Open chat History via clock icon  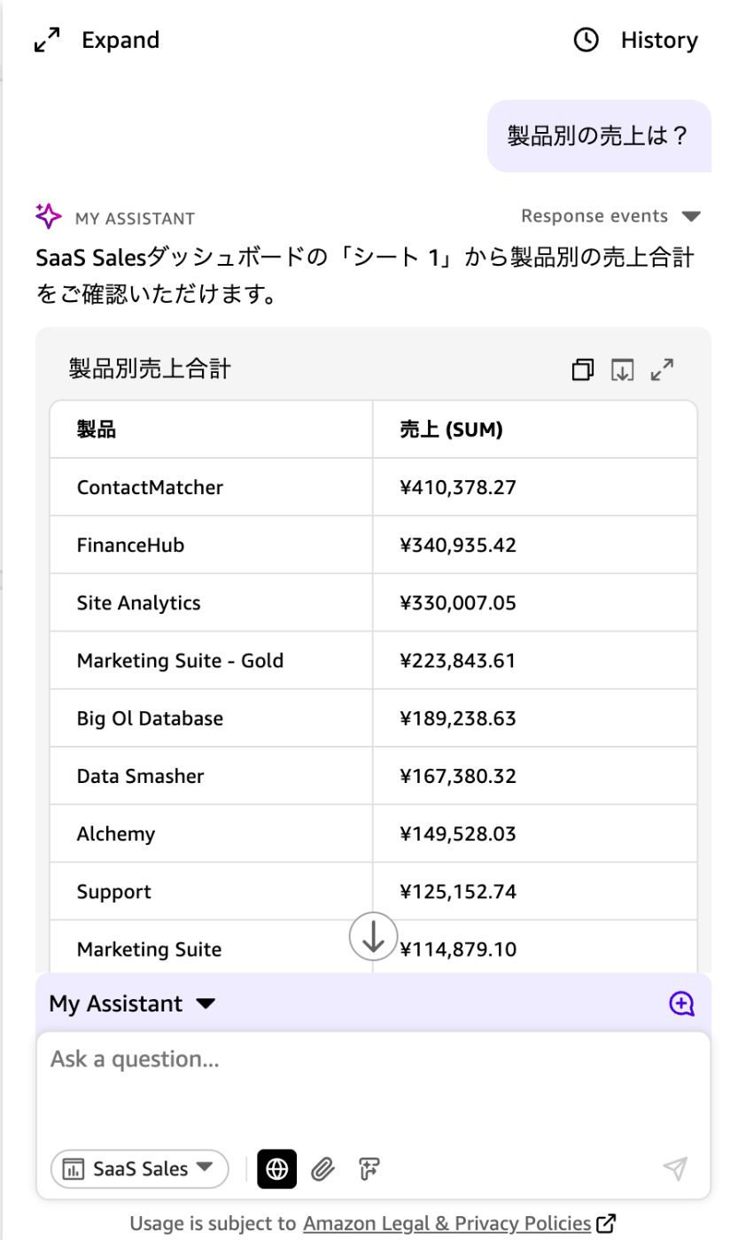(x=587, y=40)
